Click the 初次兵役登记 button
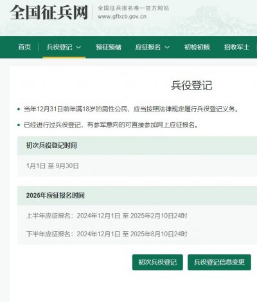The width and height of the screenshot is (257, 302). 157,262
